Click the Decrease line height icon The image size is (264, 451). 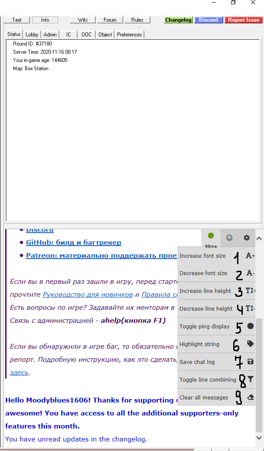tap(250, 309)
